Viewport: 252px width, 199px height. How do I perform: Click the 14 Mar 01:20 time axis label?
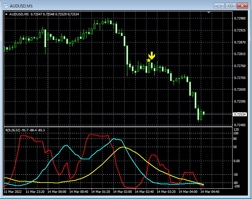(x=101, y=192)
